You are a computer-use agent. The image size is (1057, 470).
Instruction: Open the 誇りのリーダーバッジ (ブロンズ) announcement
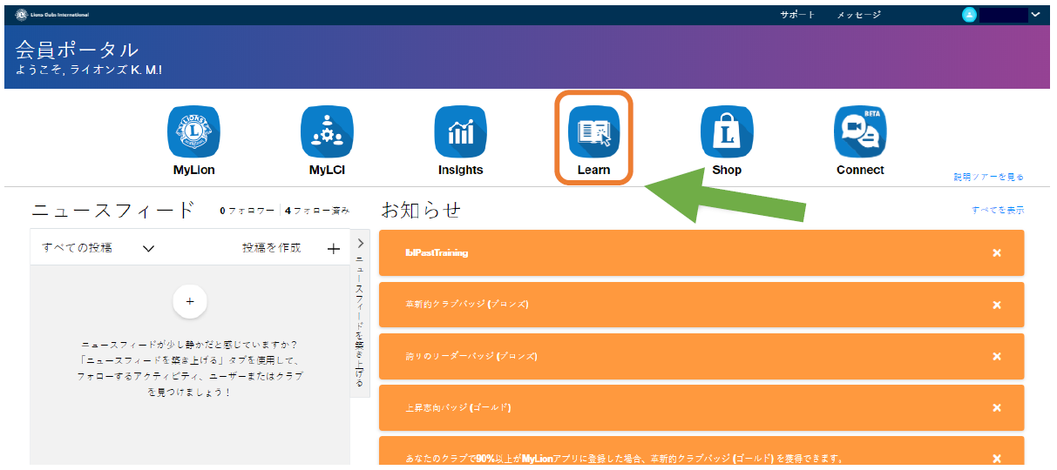(x=701, y=356)
